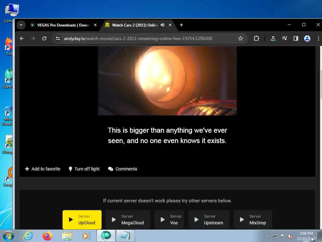Open site information icon in address bar

[x=58, y=38]
